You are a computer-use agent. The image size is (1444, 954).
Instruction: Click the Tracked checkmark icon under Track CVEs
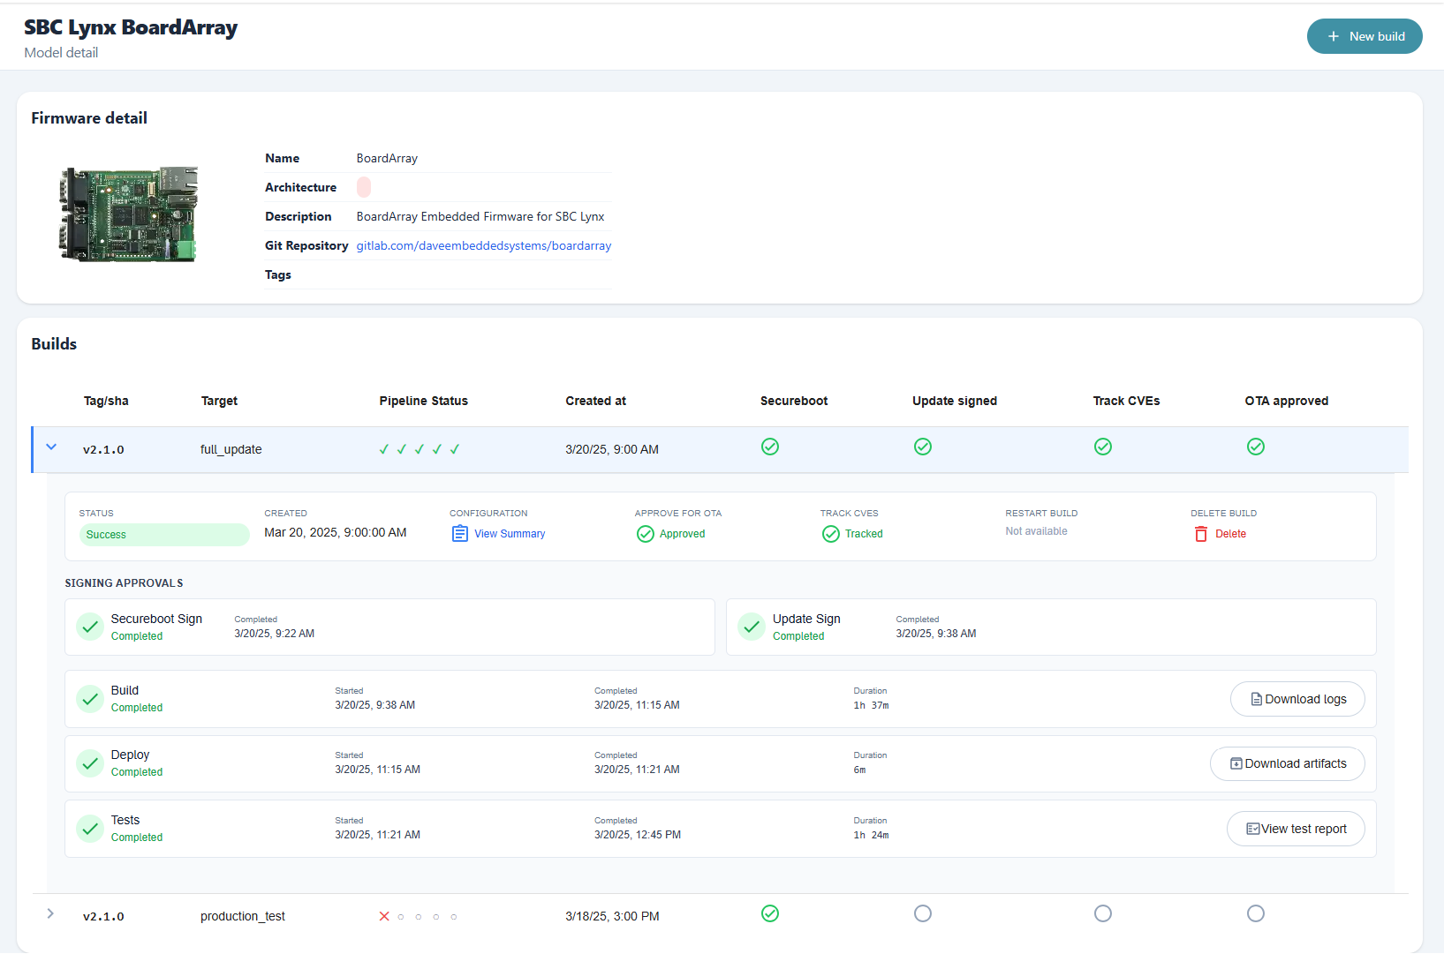coord(830,534)
